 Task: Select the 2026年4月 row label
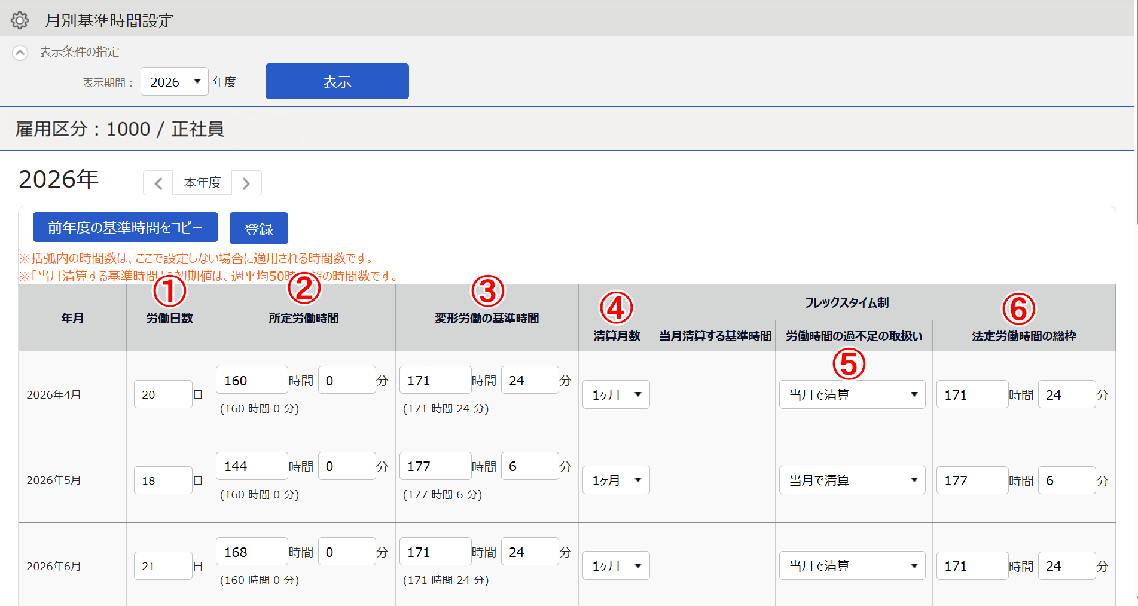(x=54, y=395)
